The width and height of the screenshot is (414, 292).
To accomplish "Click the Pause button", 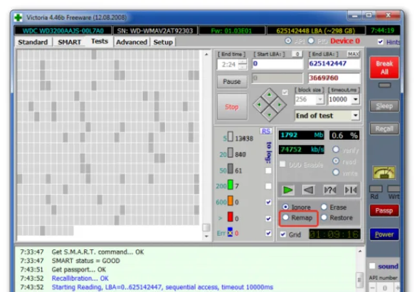I will pos(232,81).
